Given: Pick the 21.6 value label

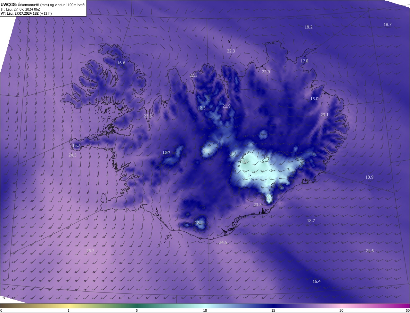Looking at the screenshot, I should 370,251.
